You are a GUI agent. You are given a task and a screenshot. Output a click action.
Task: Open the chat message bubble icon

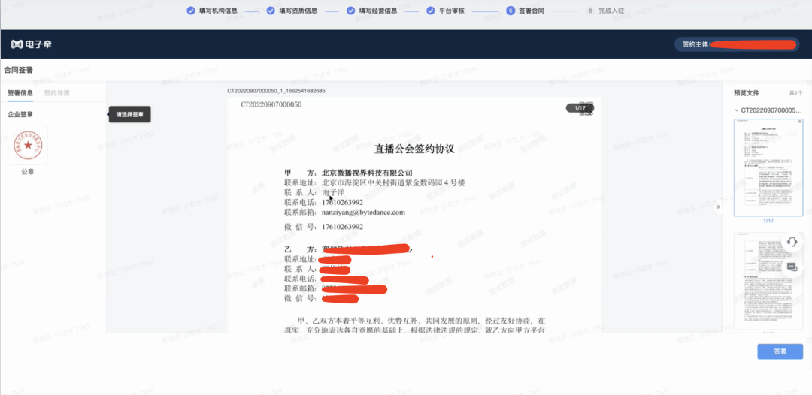click(792, 267)
